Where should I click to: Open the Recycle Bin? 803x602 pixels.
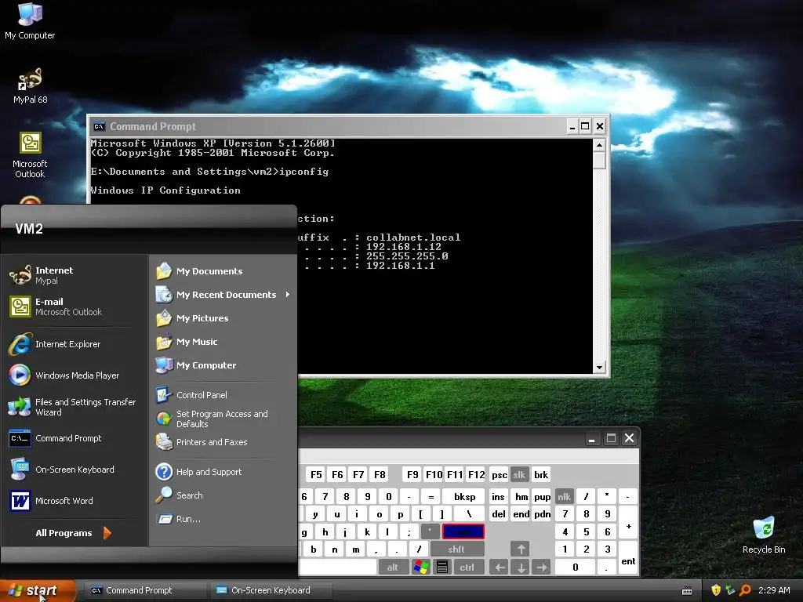(764, 535)
